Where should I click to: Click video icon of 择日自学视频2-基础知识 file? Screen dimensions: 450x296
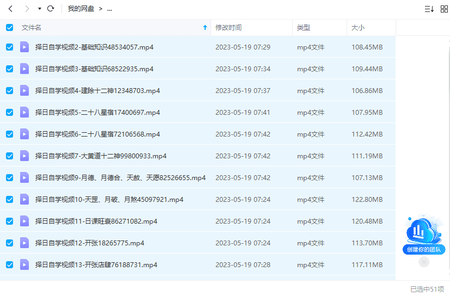click(24, 47)
